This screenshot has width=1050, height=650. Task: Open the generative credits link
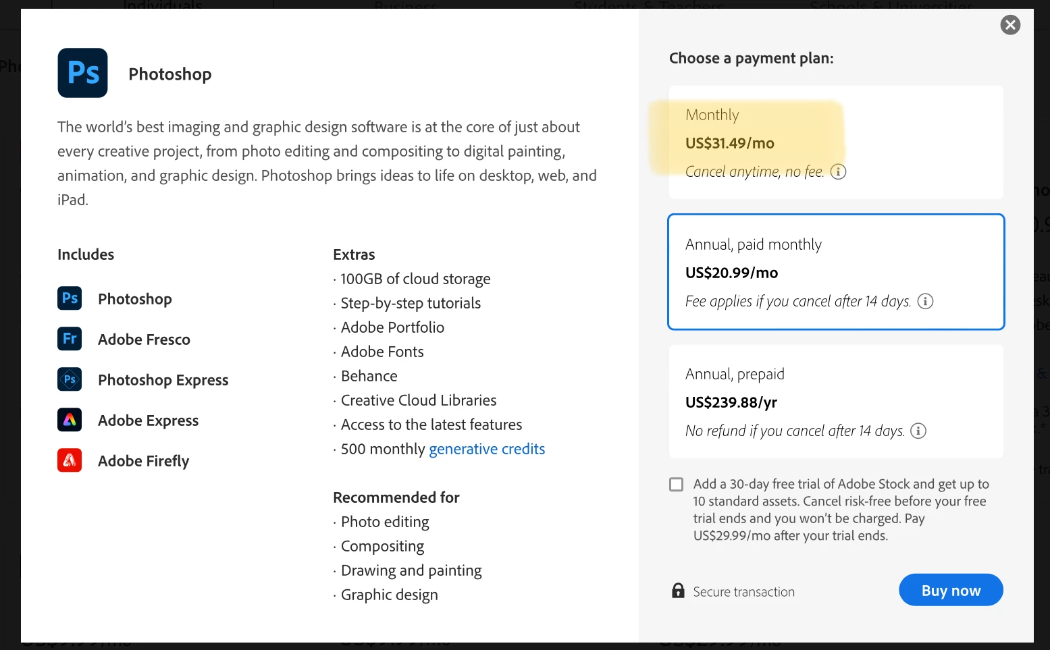[487, 449]
